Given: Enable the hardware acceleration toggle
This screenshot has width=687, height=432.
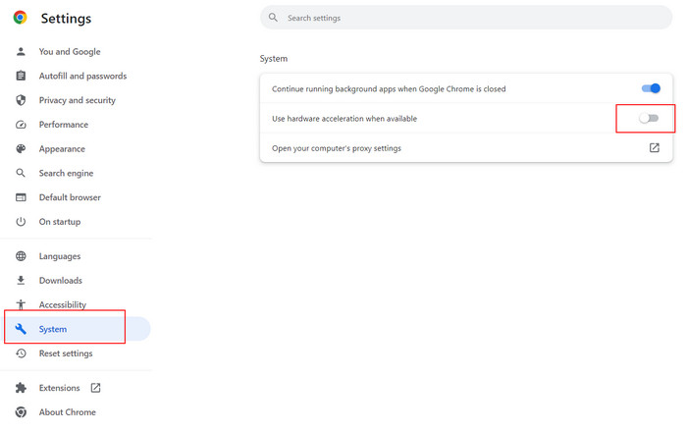Looking at the screenshot, I should pyautogui.click(x=649, y=118).
